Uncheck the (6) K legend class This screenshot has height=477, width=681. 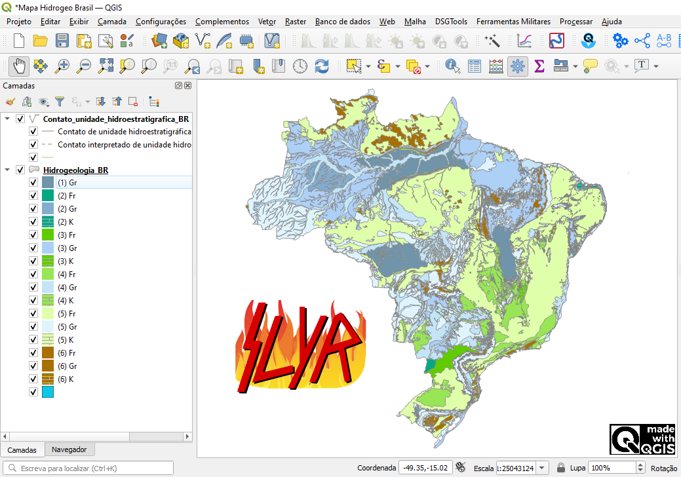(x=33, y=379)
